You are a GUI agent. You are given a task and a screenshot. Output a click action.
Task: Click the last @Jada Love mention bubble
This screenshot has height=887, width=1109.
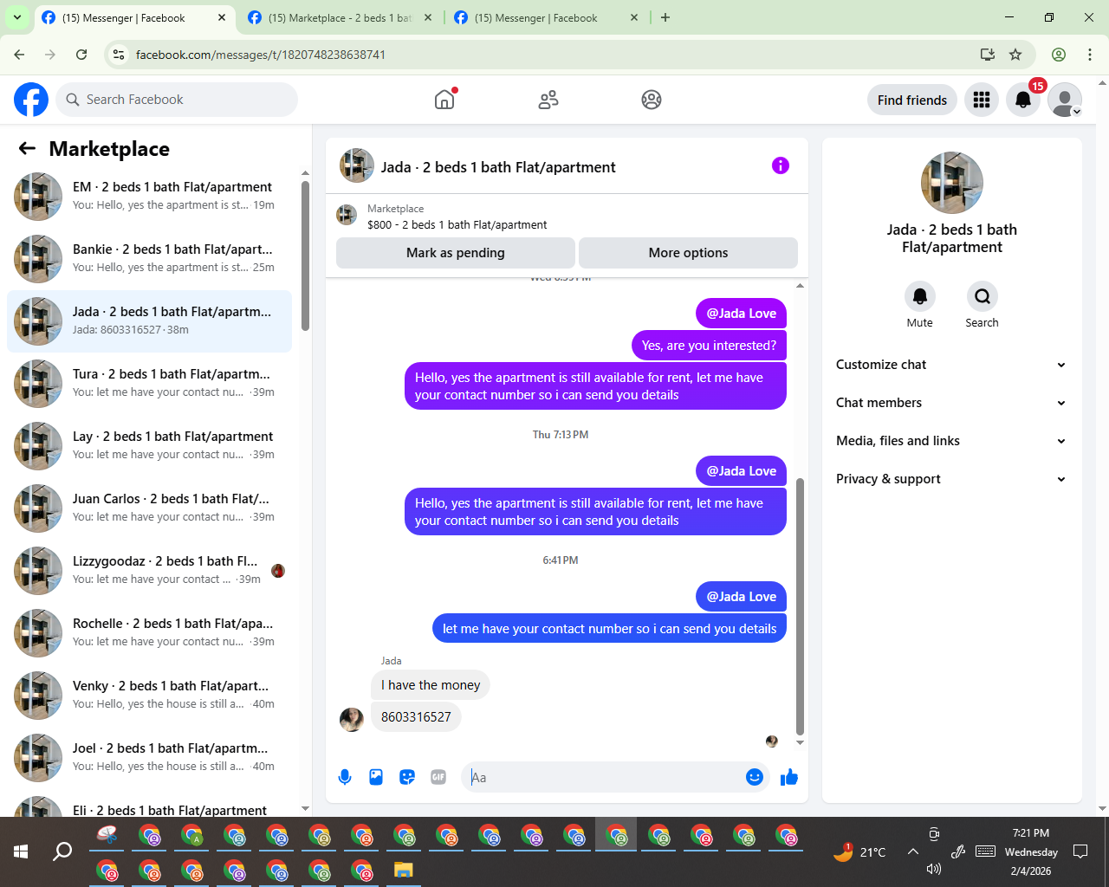pyautogui.click(x=741, y=596)
